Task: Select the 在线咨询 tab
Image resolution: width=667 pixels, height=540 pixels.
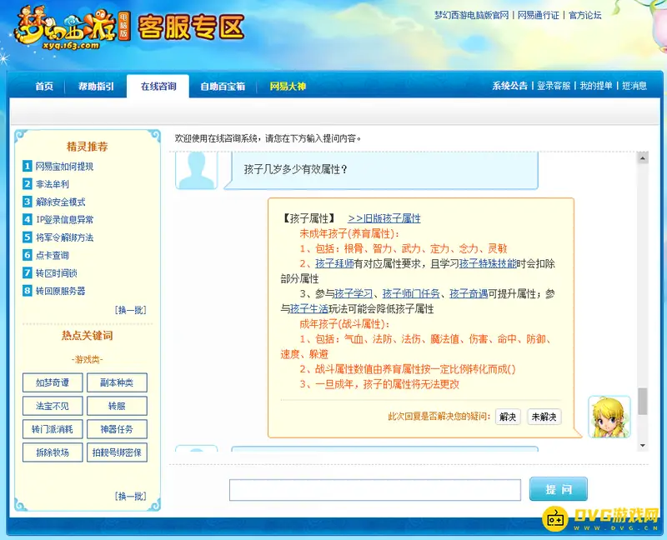Action: point(158,87)
